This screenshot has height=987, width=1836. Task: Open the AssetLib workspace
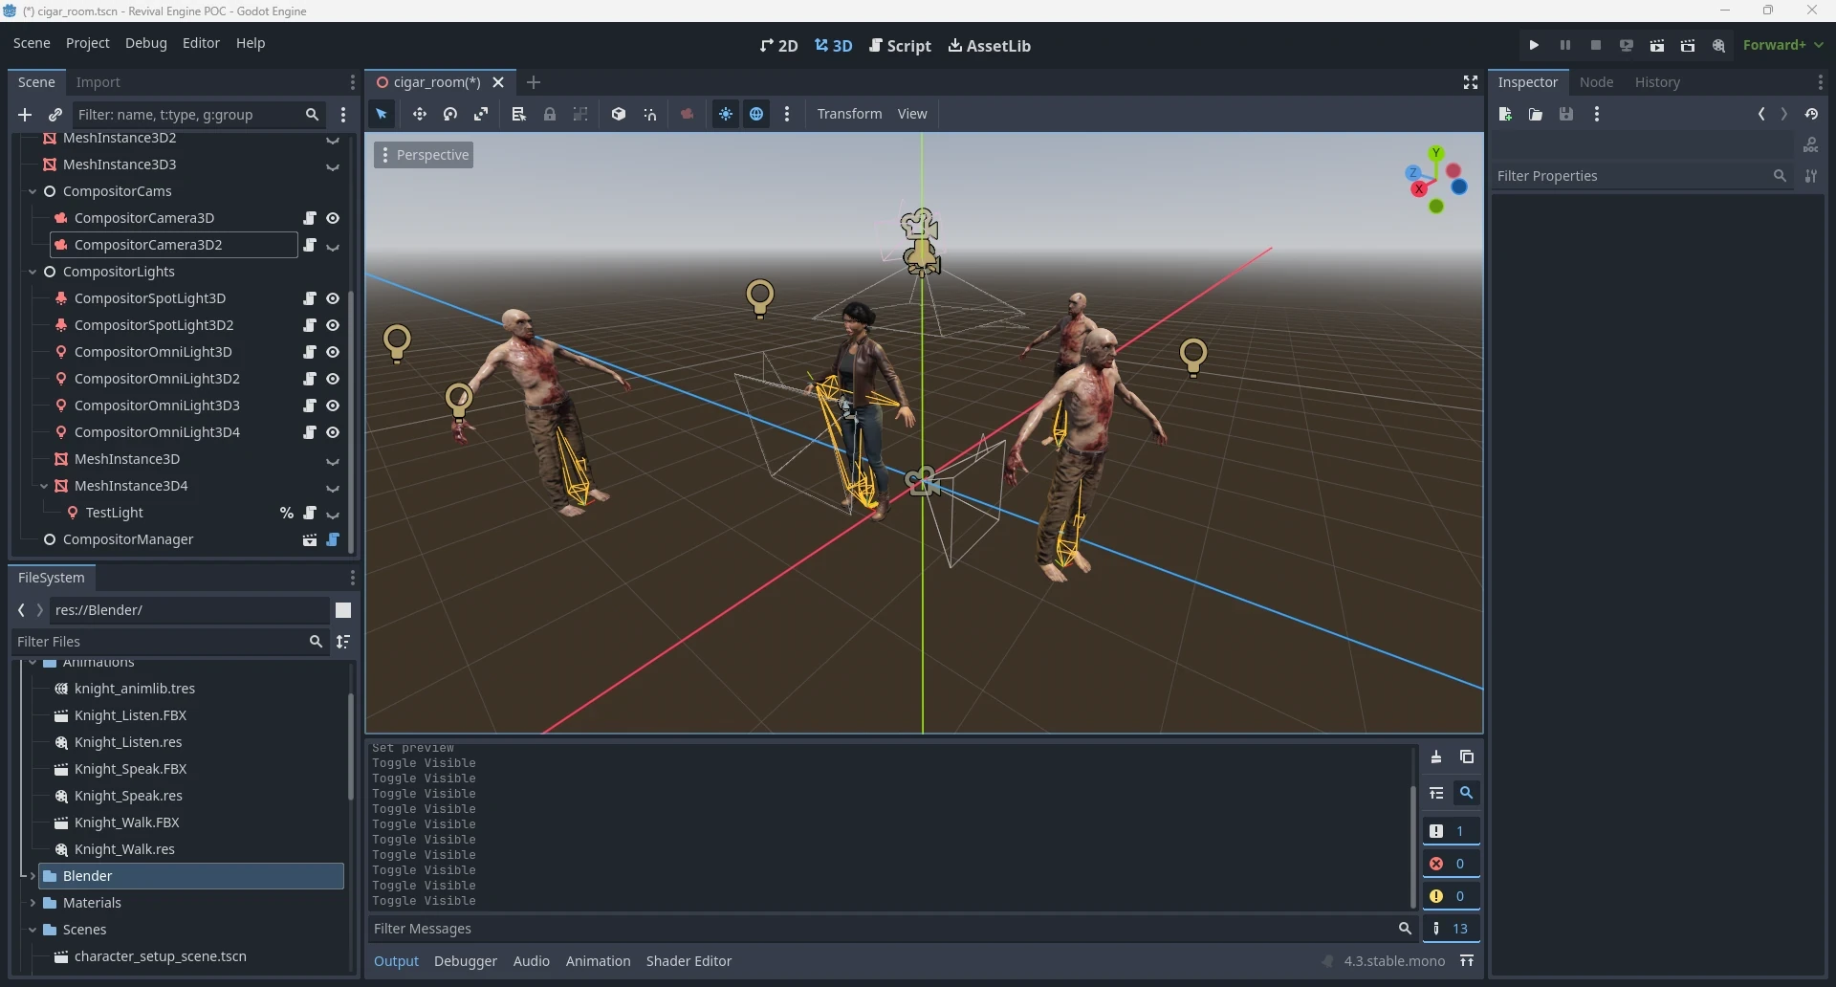pos(990,46)
